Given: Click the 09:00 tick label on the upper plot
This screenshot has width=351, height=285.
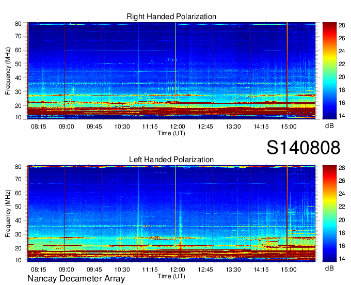Looking at the screenshot, I should (x=66, y=126).
